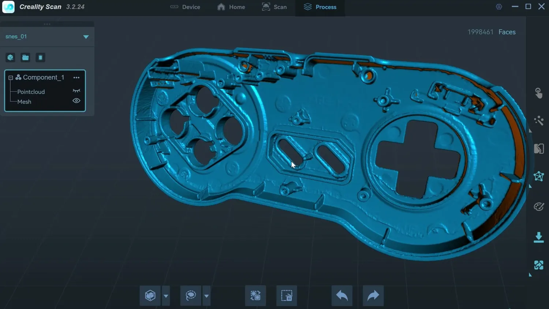Open Component_1 more options menu

(76, 78)
